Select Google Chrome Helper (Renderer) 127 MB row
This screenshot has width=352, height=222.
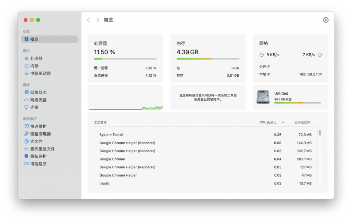[x=206, y=167]
